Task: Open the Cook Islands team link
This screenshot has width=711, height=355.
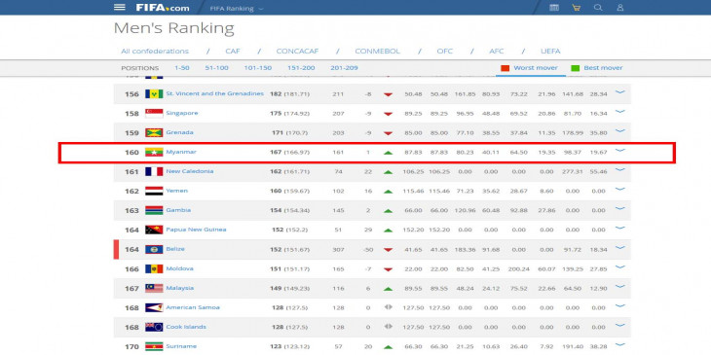Action: click(x=186, y=327)
